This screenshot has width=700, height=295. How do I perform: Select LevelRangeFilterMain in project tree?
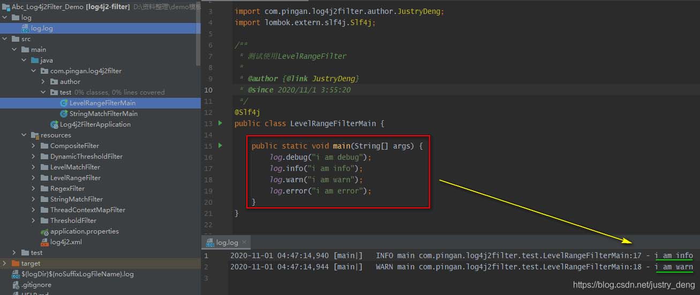point(102,103)
